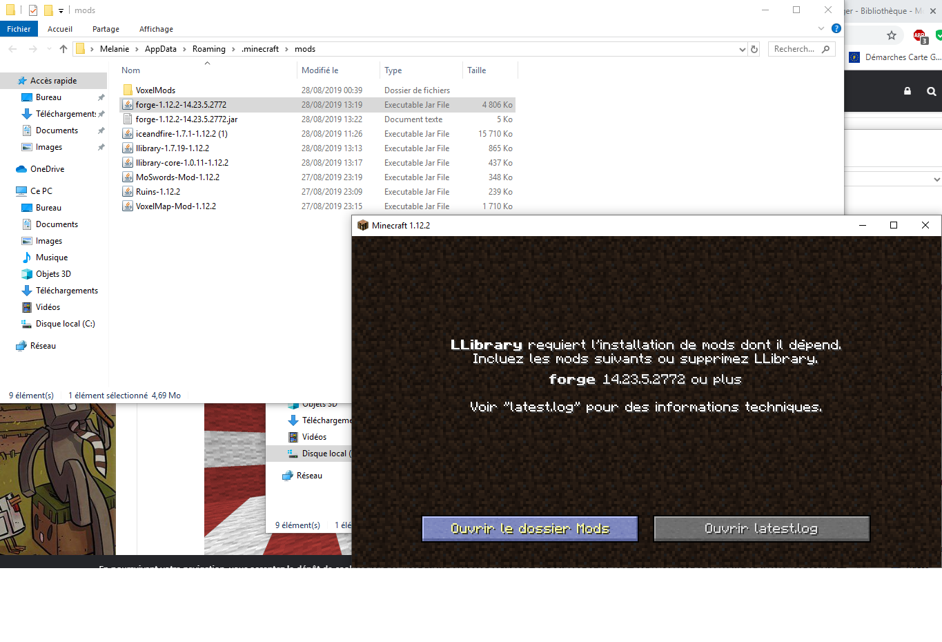Open Téléchargements under Ce PC
The width and height of the screenshot is (942, 642).
click(67, 291)
